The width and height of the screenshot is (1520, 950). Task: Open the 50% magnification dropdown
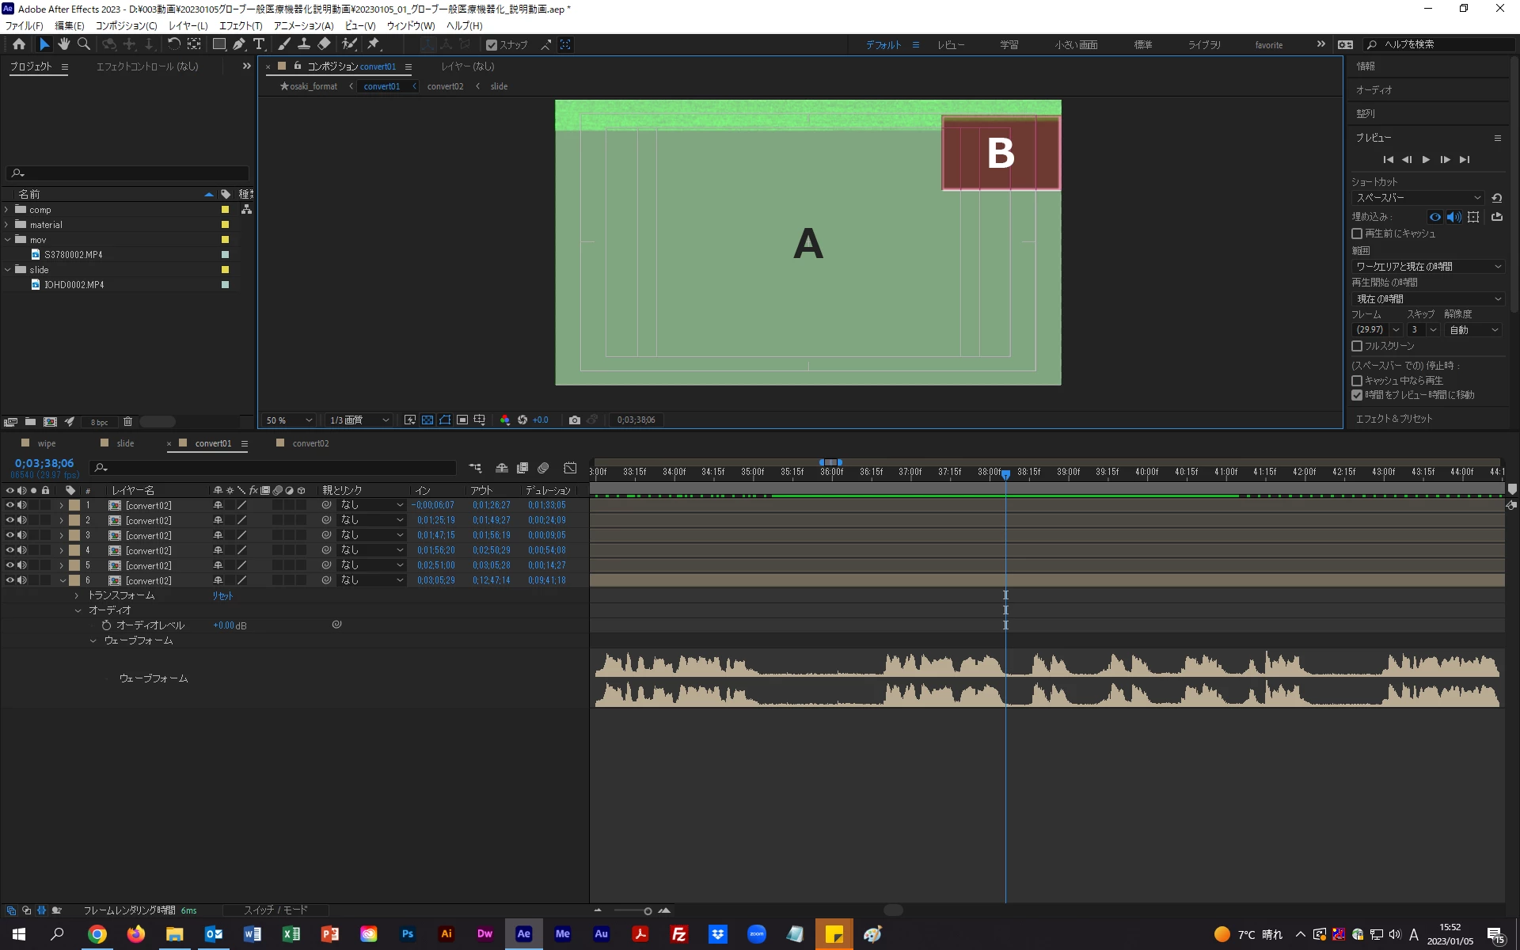290,420
